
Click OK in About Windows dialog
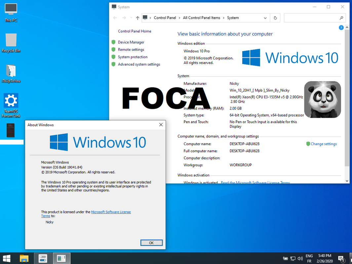click(151, 243)
